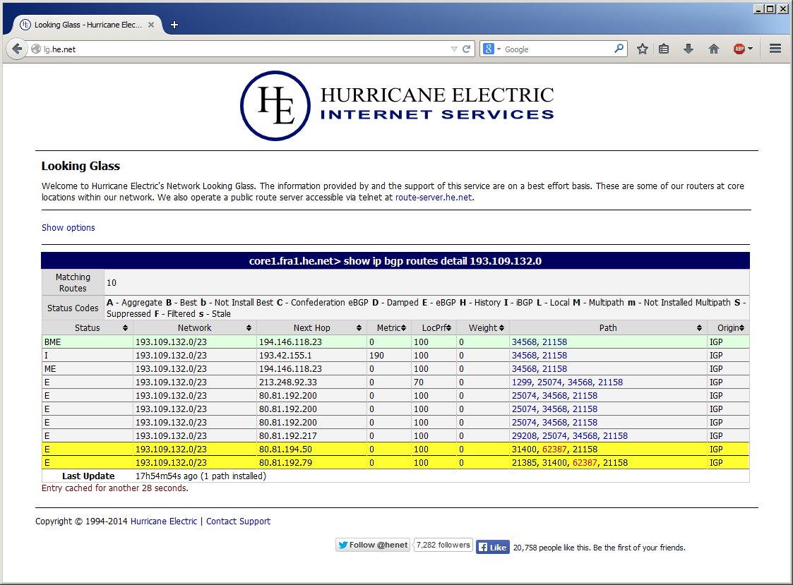793x585 pixels.
Task: Open a new tab with plus button
Action: point(174,25)
